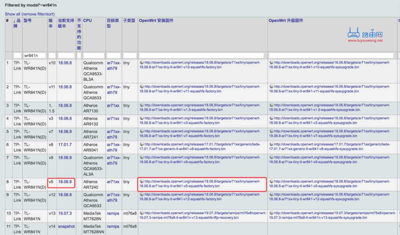Click globe icon beside v12 sysupgrade link
The width and height of the screenshot is (400, 235).
pyautogui.click(x=271, y=194)
